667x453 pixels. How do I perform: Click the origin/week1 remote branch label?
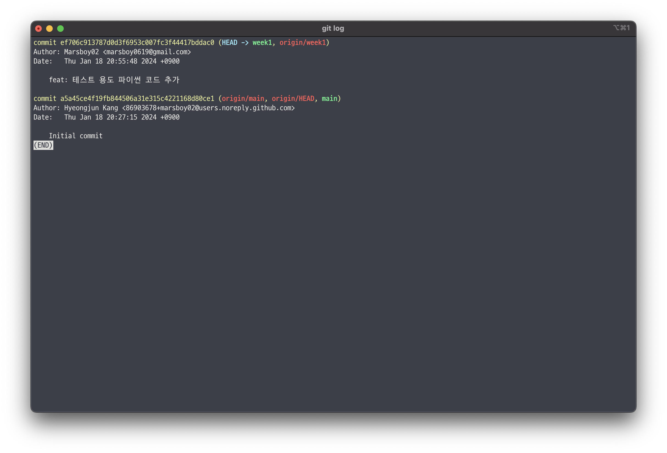click(x=303, y=43)
